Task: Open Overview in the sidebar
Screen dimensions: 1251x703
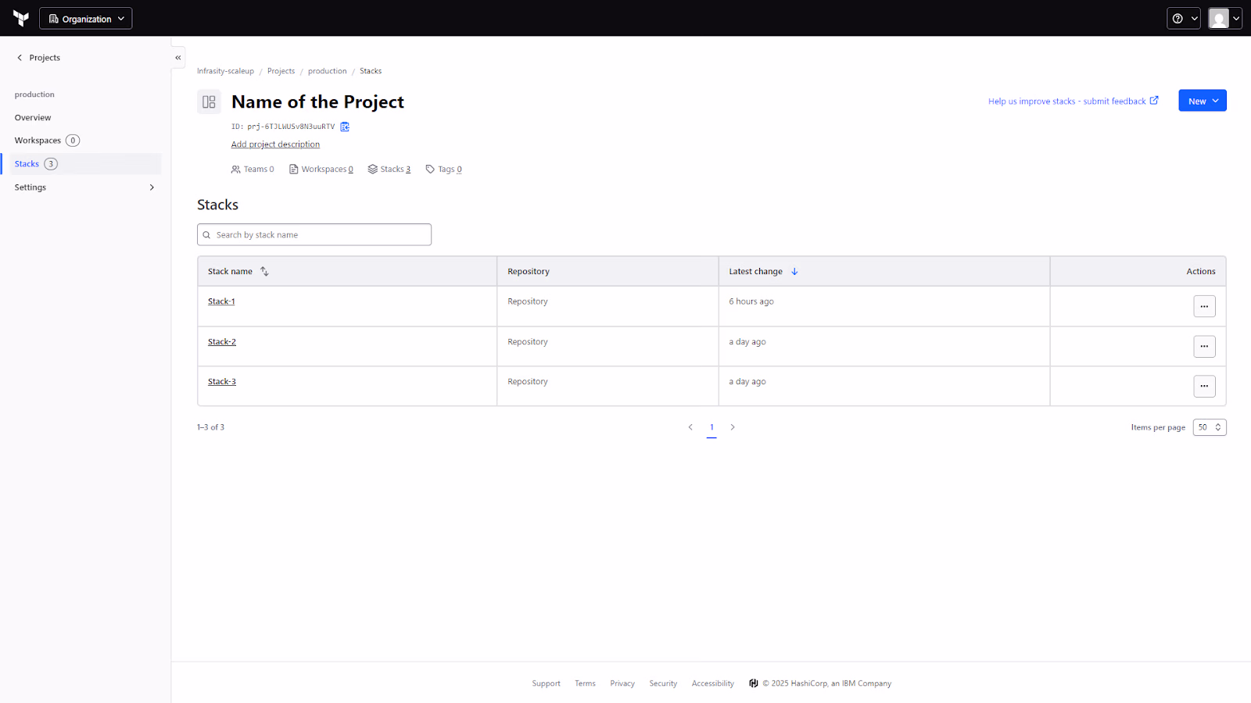Action: [33, 117]
